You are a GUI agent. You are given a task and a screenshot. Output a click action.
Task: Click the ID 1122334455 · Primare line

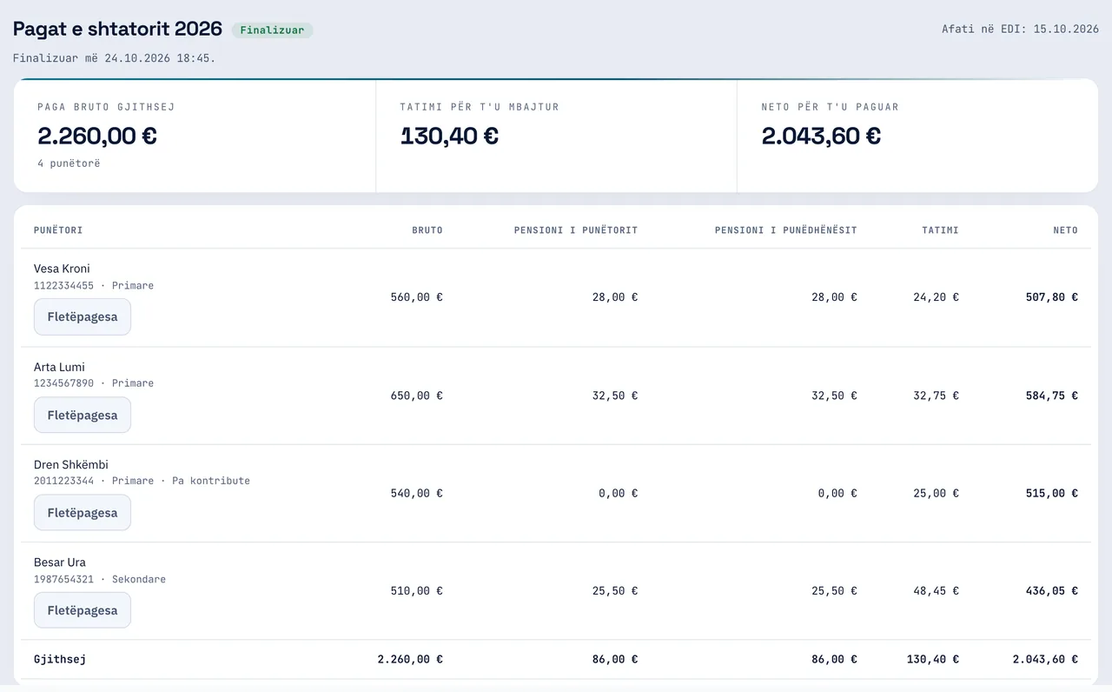pos(94,285)
